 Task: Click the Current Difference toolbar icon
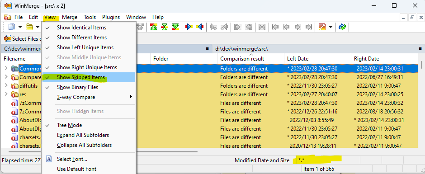click(165, 27)
